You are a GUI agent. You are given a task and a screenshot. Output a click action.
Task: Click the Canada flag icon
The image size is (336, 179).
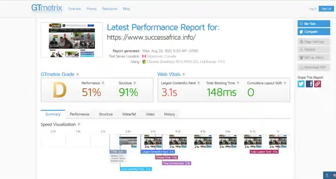(x=144, y=56)
